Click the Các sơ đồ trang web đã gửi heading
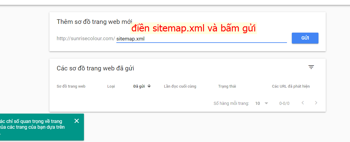Screen dimensions: 350x142 coord(95,68)
